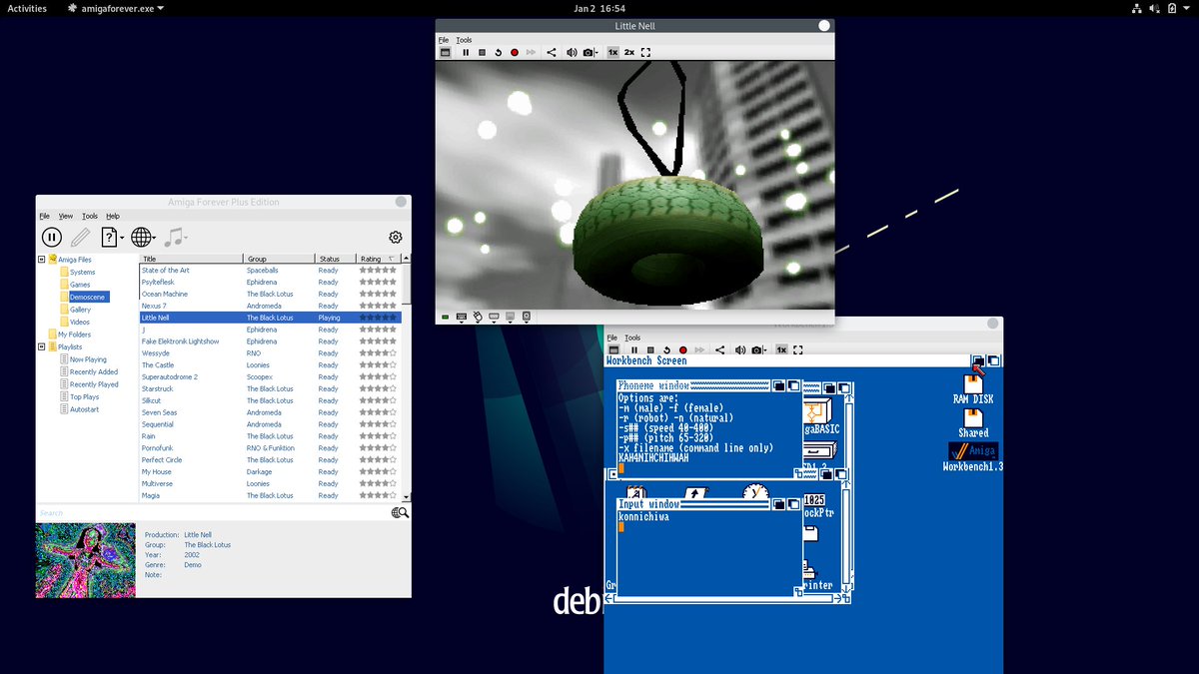Select 'Superautodrome 2' row
1199x674 pixels.
click(270, 376)
